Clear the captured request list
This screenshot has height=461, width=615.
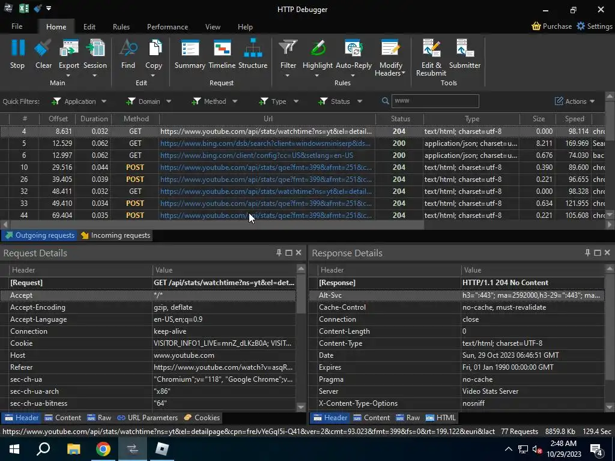pyautogui.click(x=43, y=54)
